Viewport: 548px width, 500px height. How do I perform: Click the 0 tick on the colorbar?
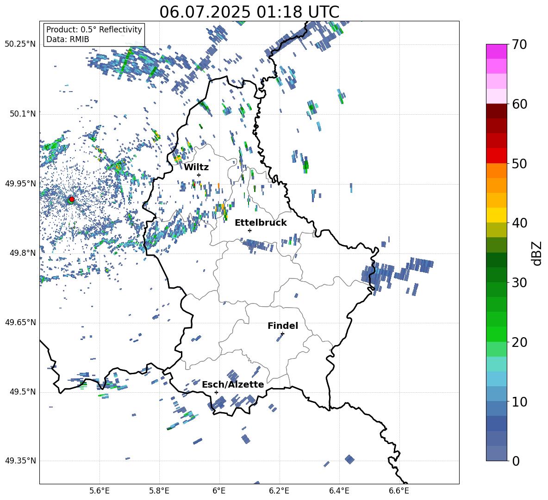(x=516, y=461)
